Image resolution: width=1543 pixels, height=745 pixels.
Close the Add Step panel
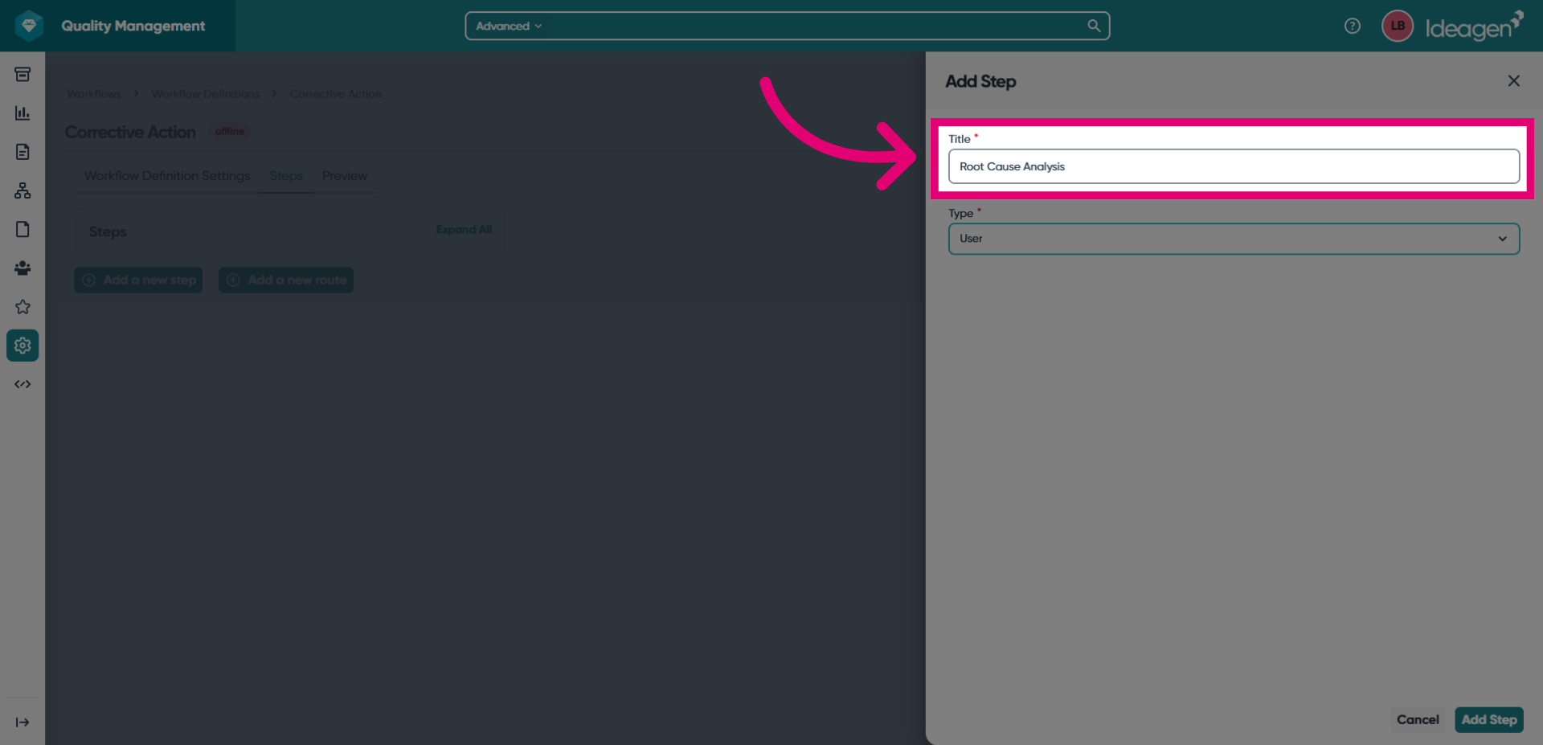[x=1513, y=80]
